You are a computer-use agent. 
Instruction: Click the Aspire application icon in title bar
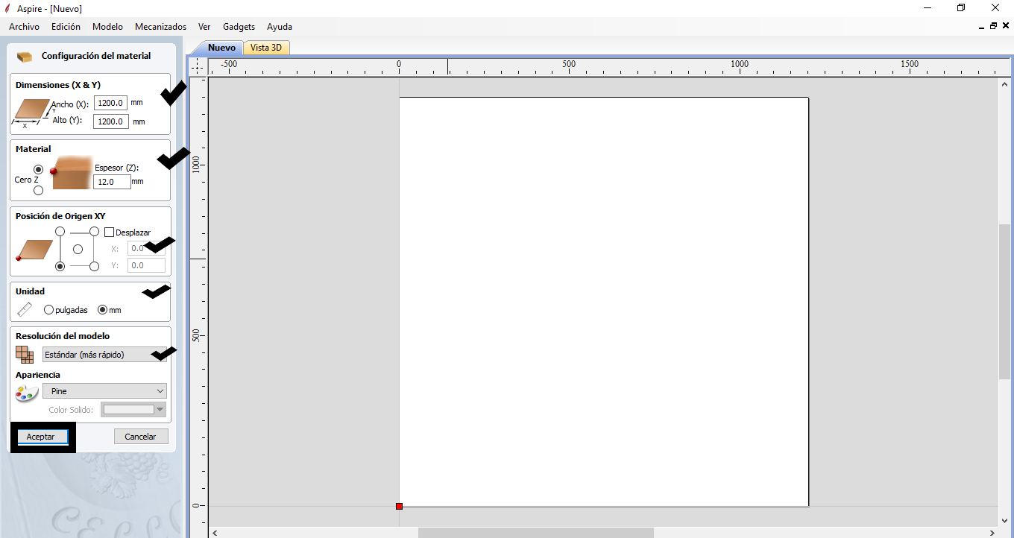(x=8, y=8)
